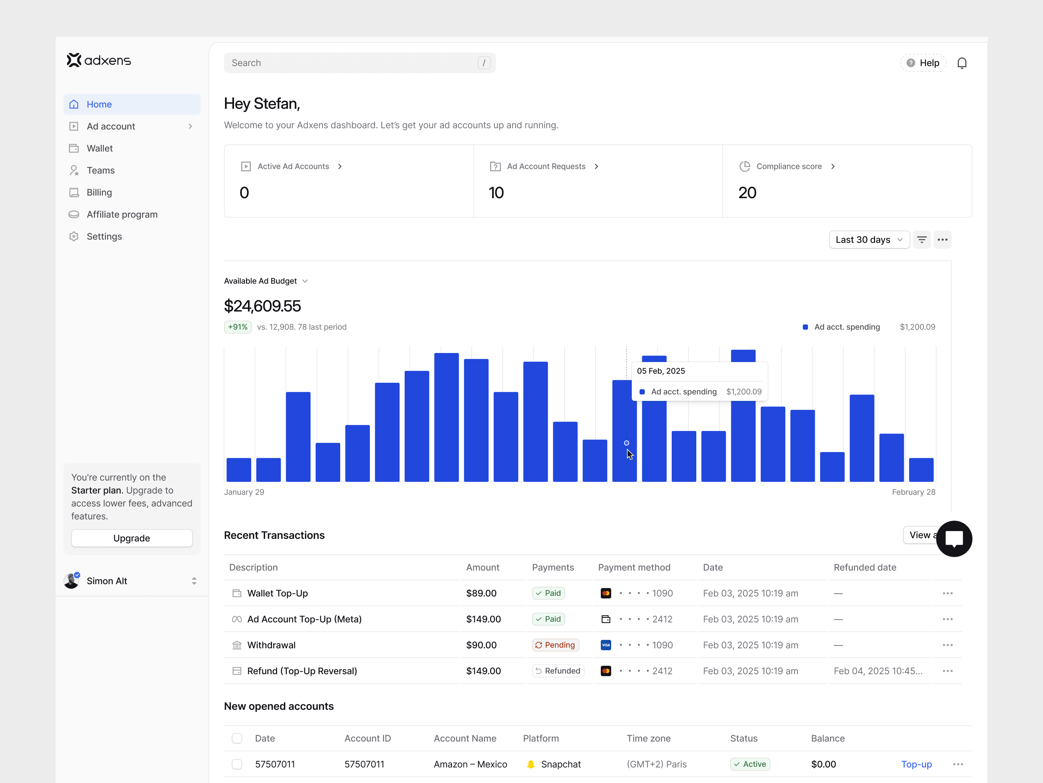Open options for Wallet Top-Up row

pos(947,593)
